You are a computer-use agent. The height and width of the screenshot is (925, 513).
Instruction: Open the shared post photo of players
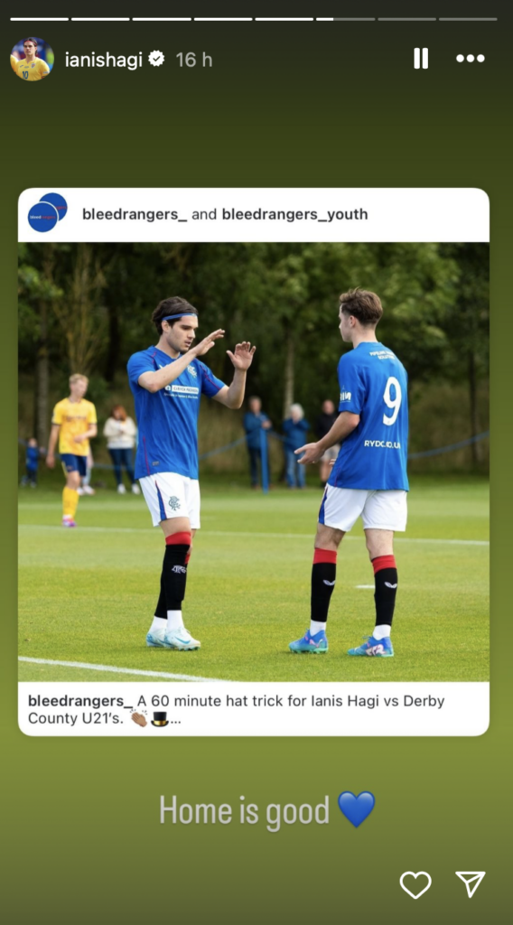pos(254,462)
